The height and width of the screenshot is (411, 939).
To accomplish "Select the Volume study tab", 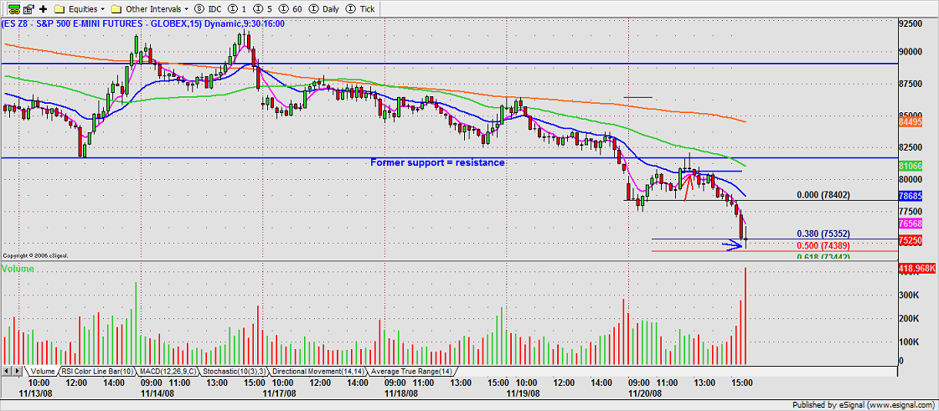I will pyautogui.click(x=43, y=372).
